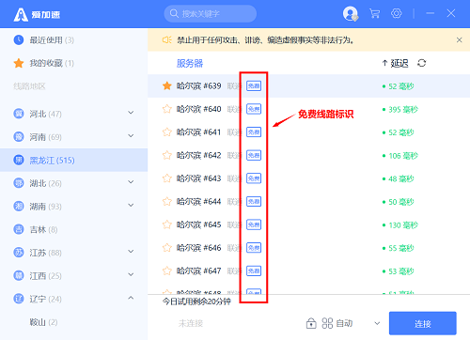This screenshot has height=340, width=470.
Task: Click the 江西 province badge icon
Action: [x=19, y=275]
